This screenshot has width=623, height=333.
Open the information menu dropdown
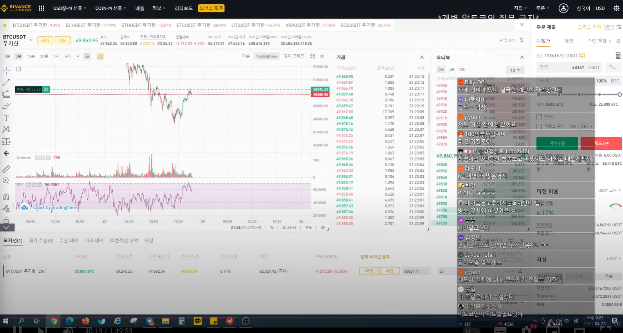[x=159, y=8]
